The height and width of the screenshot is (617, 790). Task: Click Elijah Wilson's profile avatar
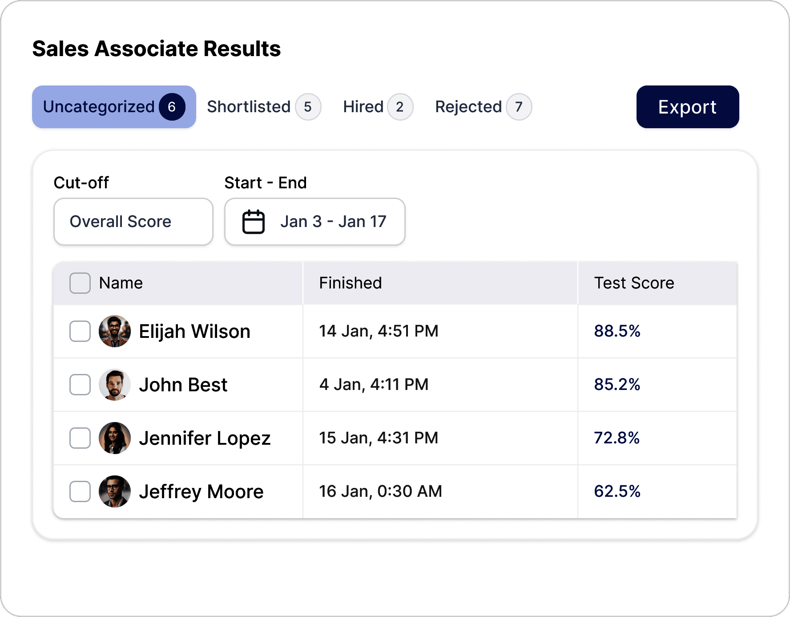(115, 331)
